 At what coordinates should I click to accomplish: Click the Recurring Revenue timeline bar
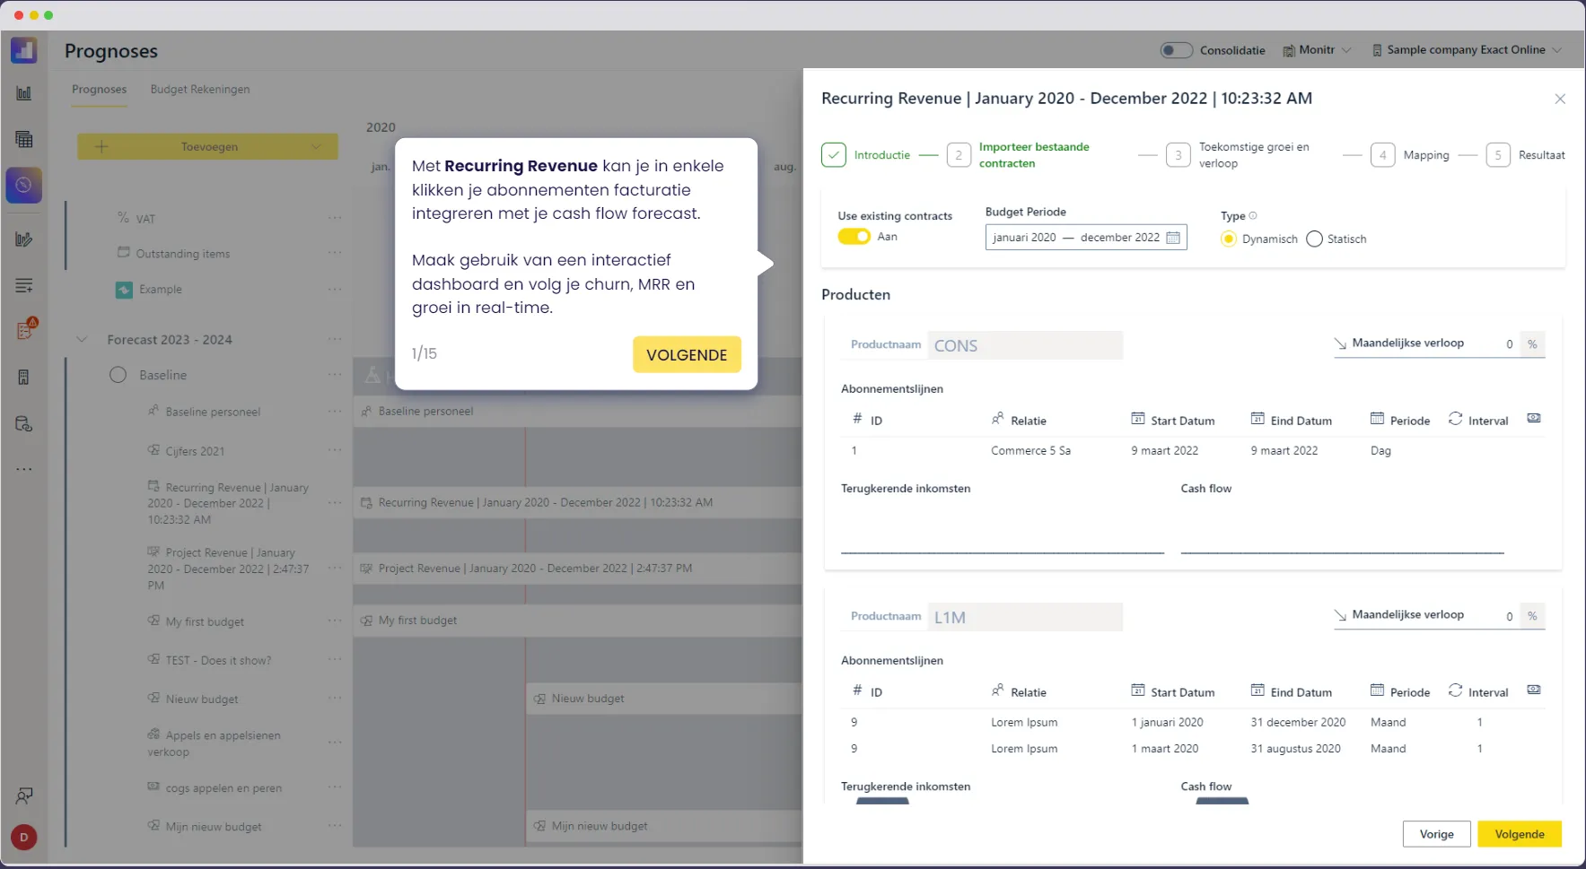577,502
